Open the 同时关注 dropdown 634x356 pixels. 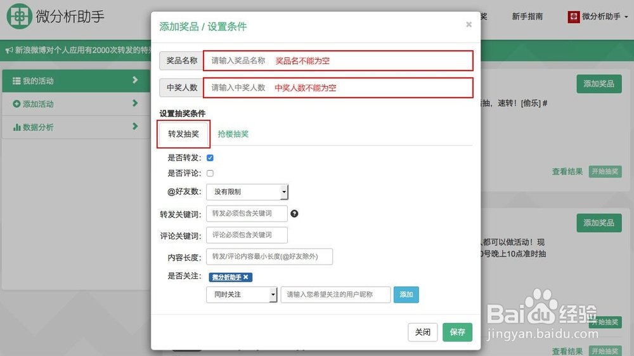[x=242, y=294]
